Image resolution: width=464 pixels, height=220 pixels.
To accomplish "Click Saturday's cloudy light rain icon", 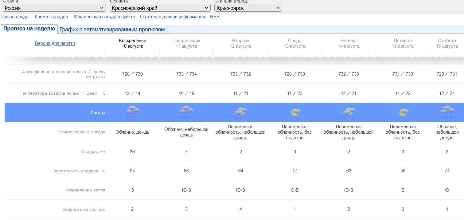I will [x=447, y=112].
